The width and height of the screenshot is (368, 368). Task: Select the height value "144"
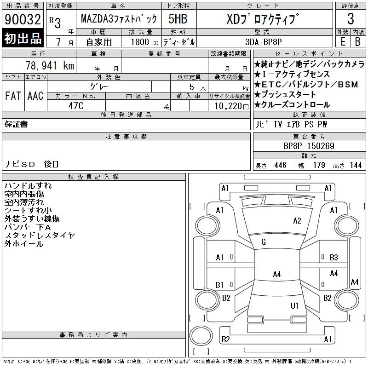(356, 165)
